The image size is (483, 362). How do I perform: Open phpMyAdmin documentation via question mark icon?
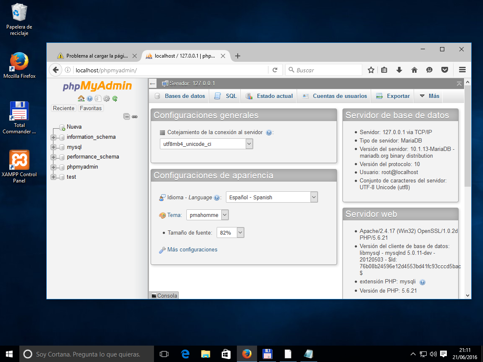point(89,98)
